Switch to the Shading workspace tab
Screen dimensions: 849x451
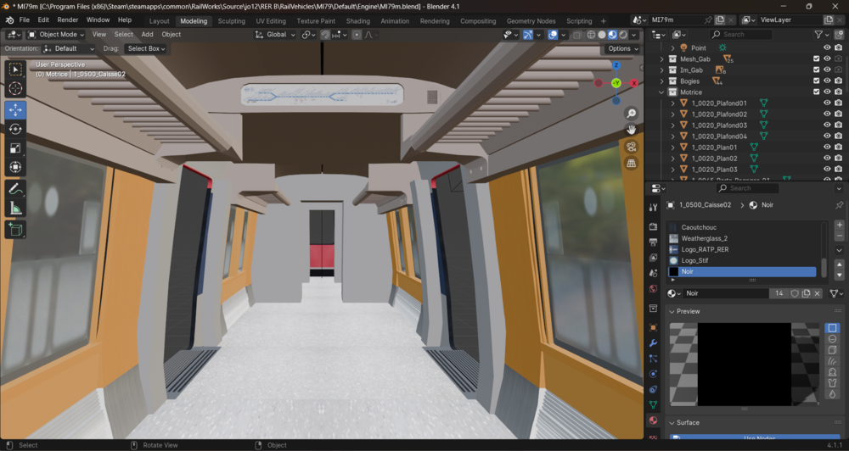coord(358,21)
